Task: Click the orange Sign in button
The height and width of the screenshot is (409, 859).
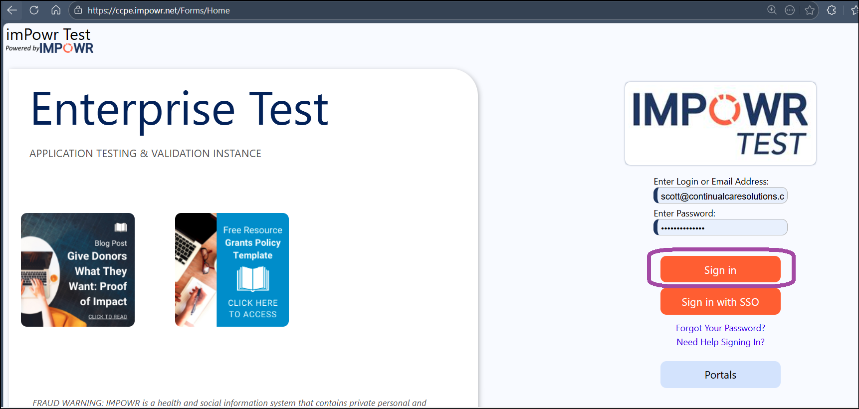Action: tap(720, 270)
